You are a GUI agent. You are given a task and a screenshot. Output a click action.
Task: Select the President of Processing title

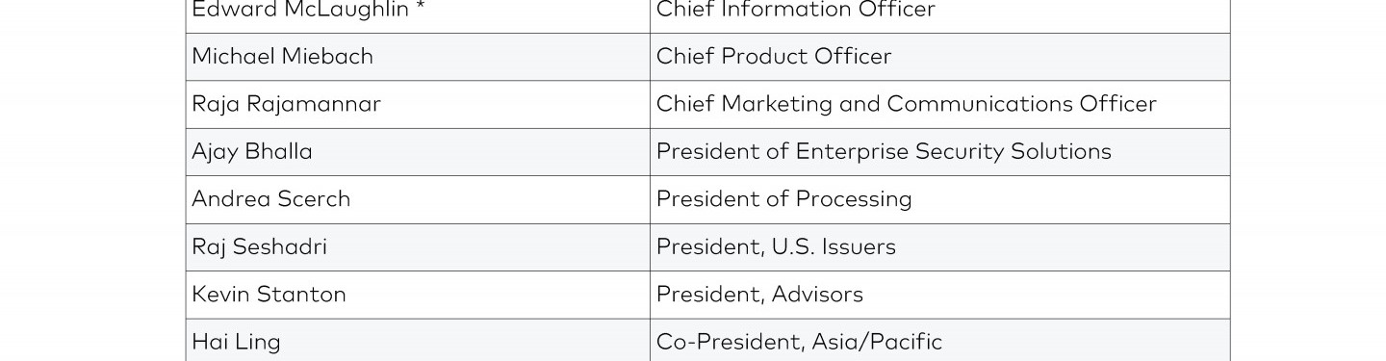pos(783,199)
